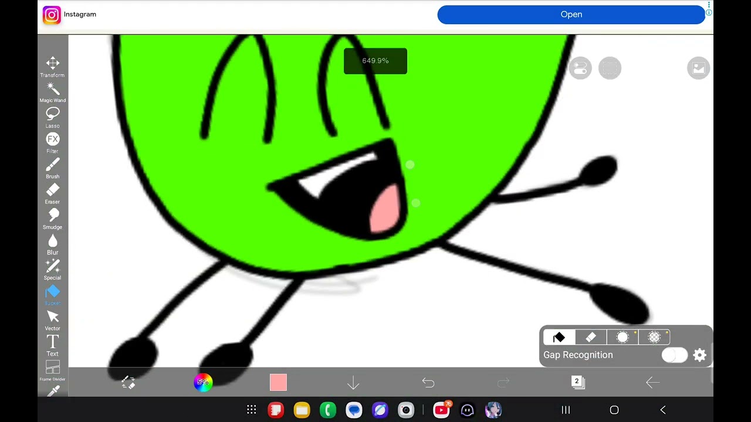Tap the Android home button

[614, 410]
